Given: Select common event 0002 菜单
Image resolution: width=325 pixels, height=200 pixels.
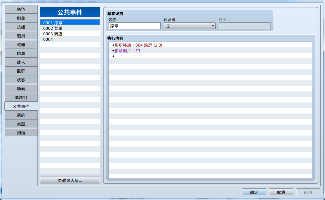Looking at the screenshot, I should (70, 28).
